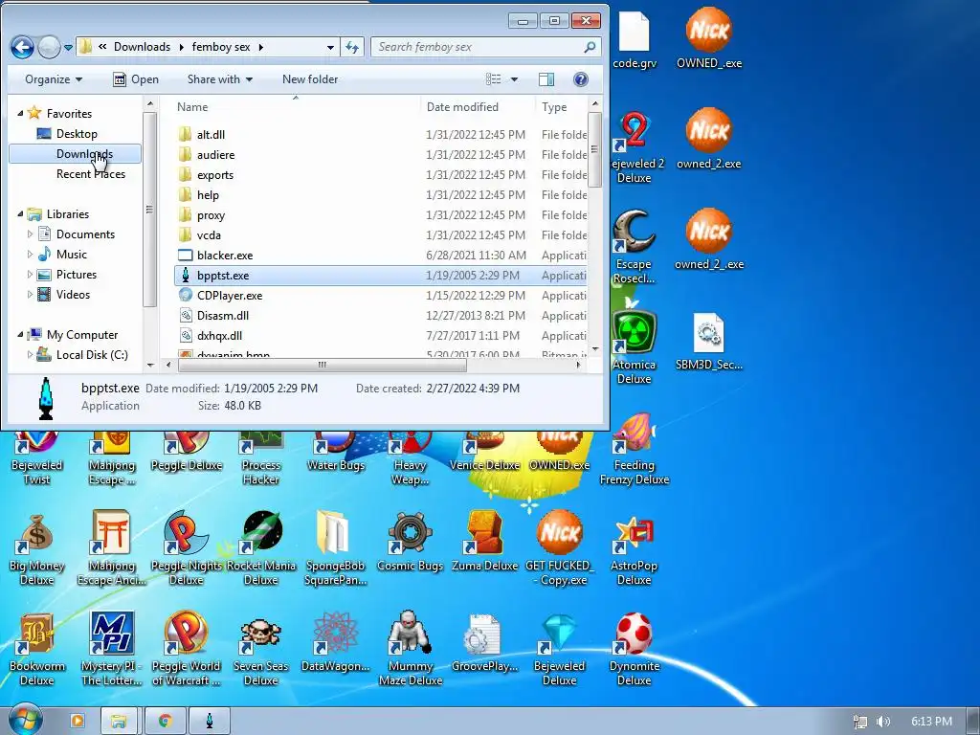Viewport: 980px width, 735px height.
Task: Open the Cosmic Bugs desktop shortcut
Action: click(410, 543)
